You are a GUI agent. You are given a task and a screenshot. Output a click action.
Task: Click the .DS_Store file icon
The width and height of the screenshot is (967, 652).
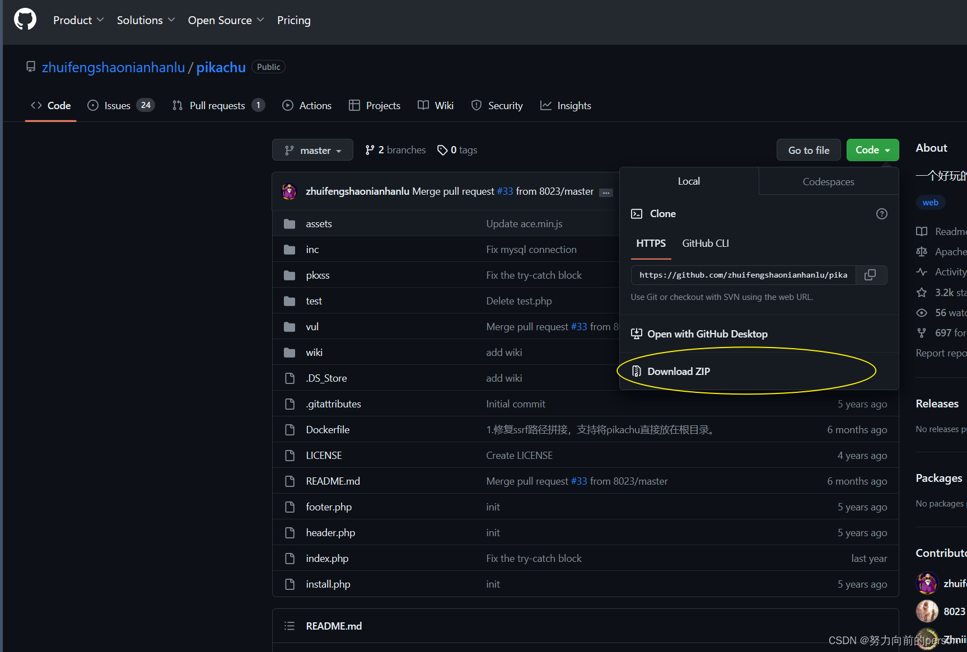click(x=289, y=378)
